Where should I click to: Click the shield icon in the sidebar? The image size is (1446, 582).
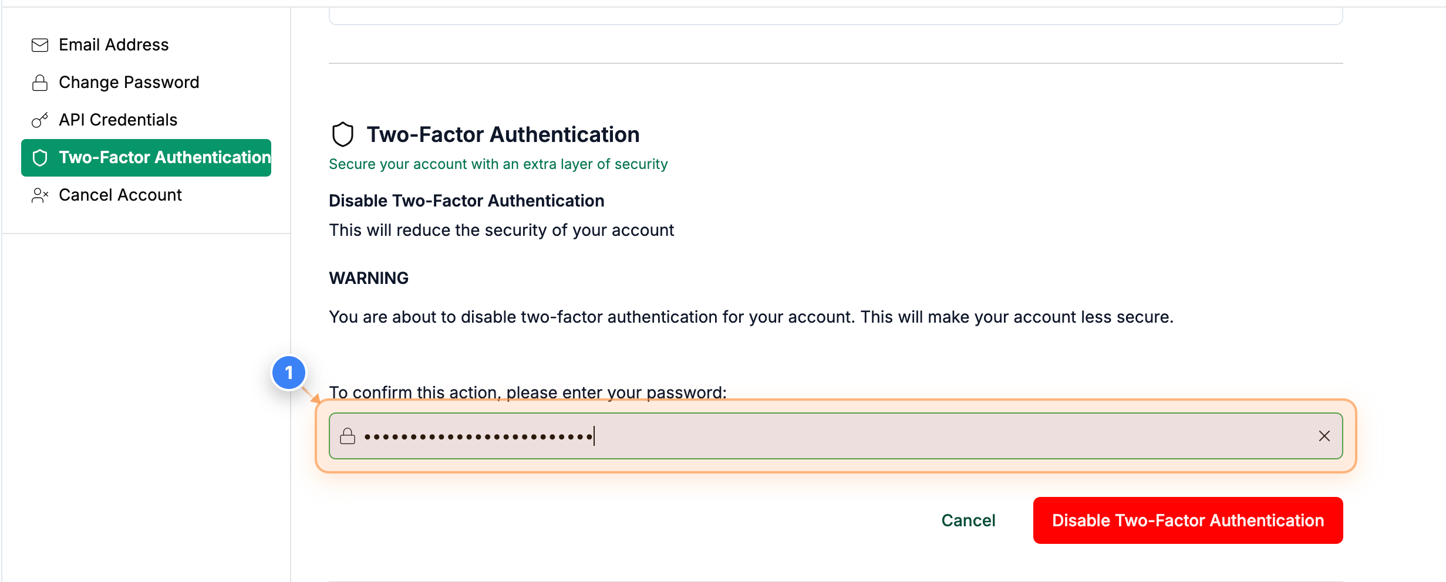point(39,157)
